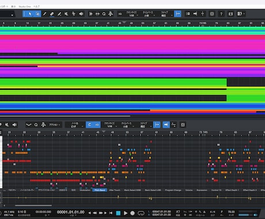
Task: Click the editor listen speaker icon
Action: (14, 125)
